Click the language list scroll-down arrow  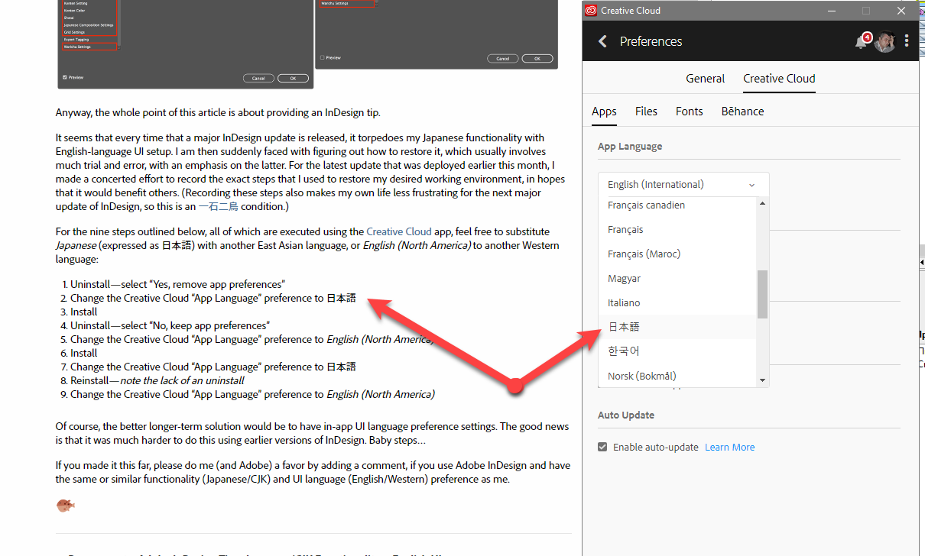coord(762,380)
